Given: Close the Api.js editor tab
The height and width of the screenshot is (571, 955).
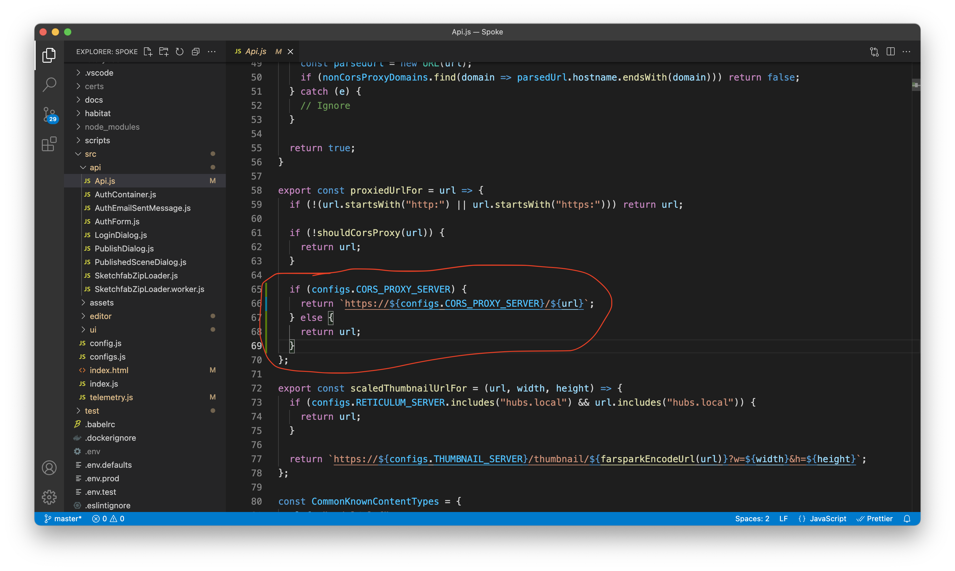Looking at the screenshot, I should pyautogui.click(x=291, y=52).
